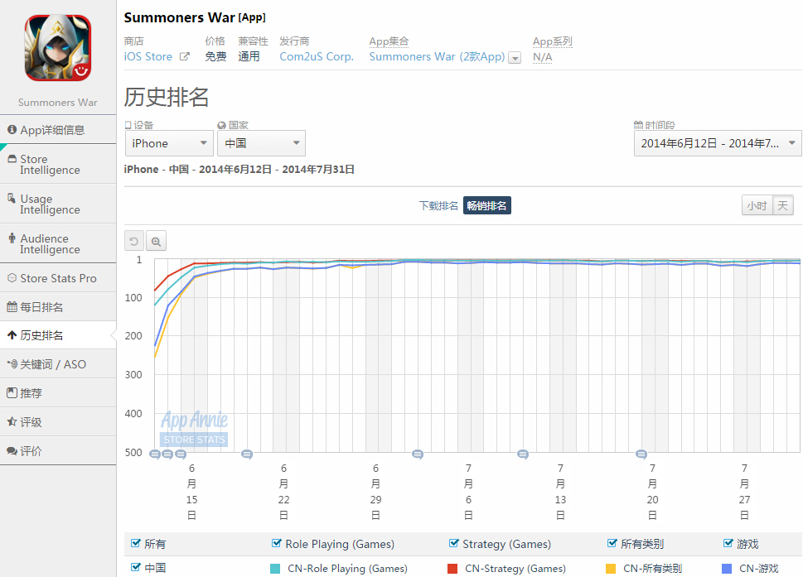Open Store Intelligence section

pyautogui.click(x=58, y=164)
